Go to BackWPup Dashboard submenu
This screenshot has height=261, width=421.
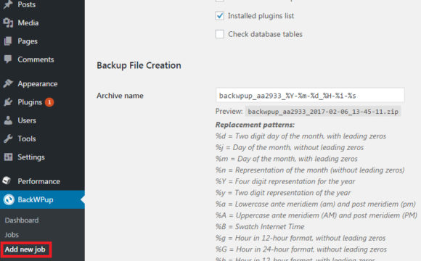coord(22,220)
